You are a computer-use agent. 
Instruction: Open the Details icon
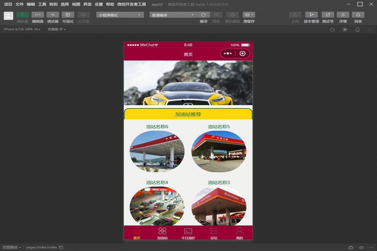pos(343,15)
